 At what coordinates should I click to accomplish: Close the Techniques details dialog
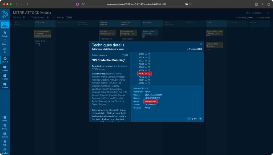click(x=201, y=44)
